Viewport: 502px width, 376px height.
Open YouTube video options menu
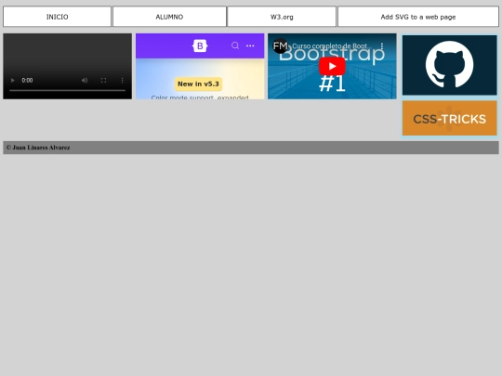coord(382,46)
